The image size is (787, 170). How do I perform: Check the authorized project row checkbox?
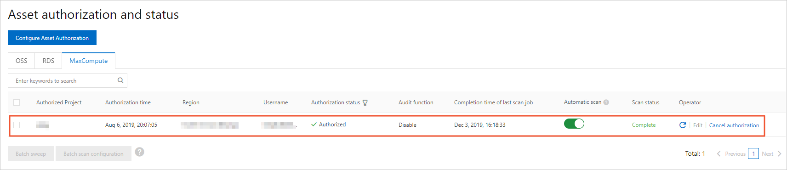[x=17, y=125]
